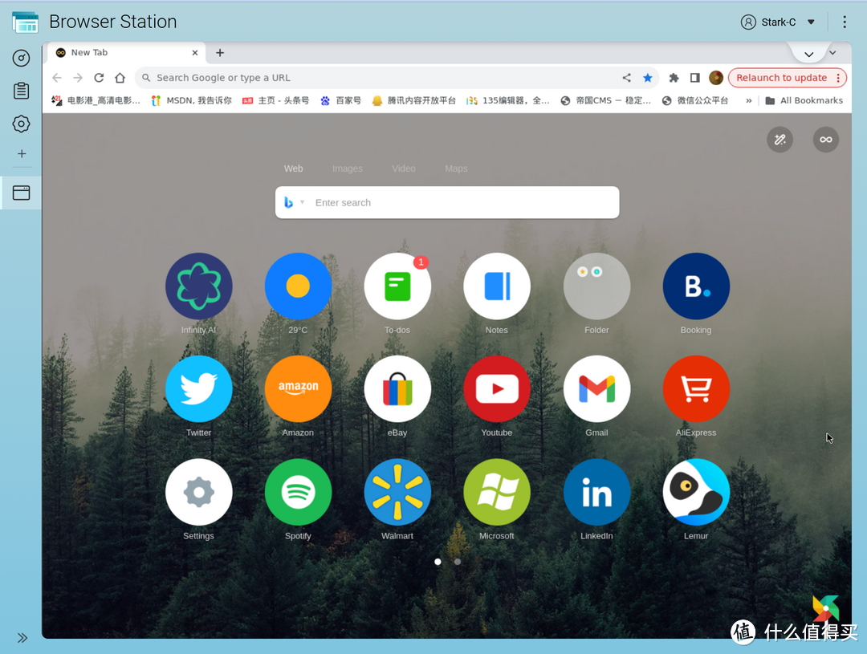Click the share page icon

click(626, 78)
